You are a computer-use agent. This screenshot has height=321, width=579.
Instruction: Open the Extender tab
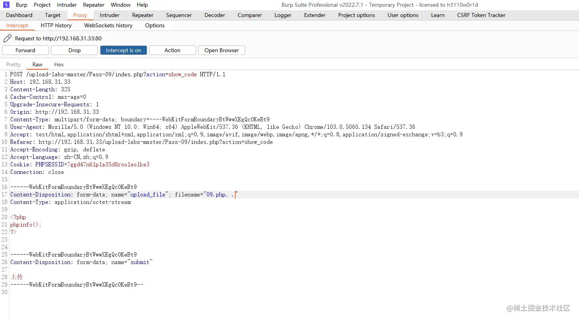tap(315, 15)
